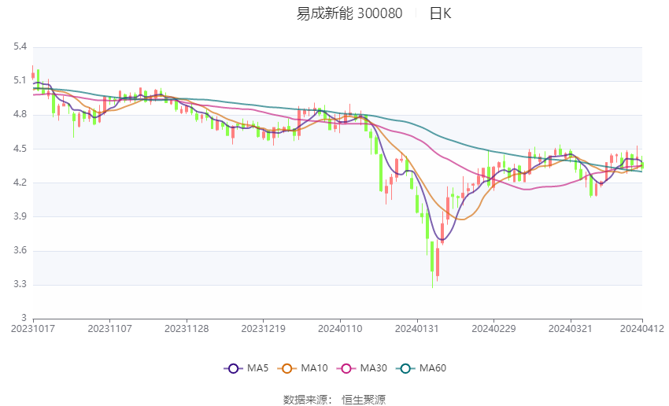Click the 20240321 x-axis date label

click(571, 329)
